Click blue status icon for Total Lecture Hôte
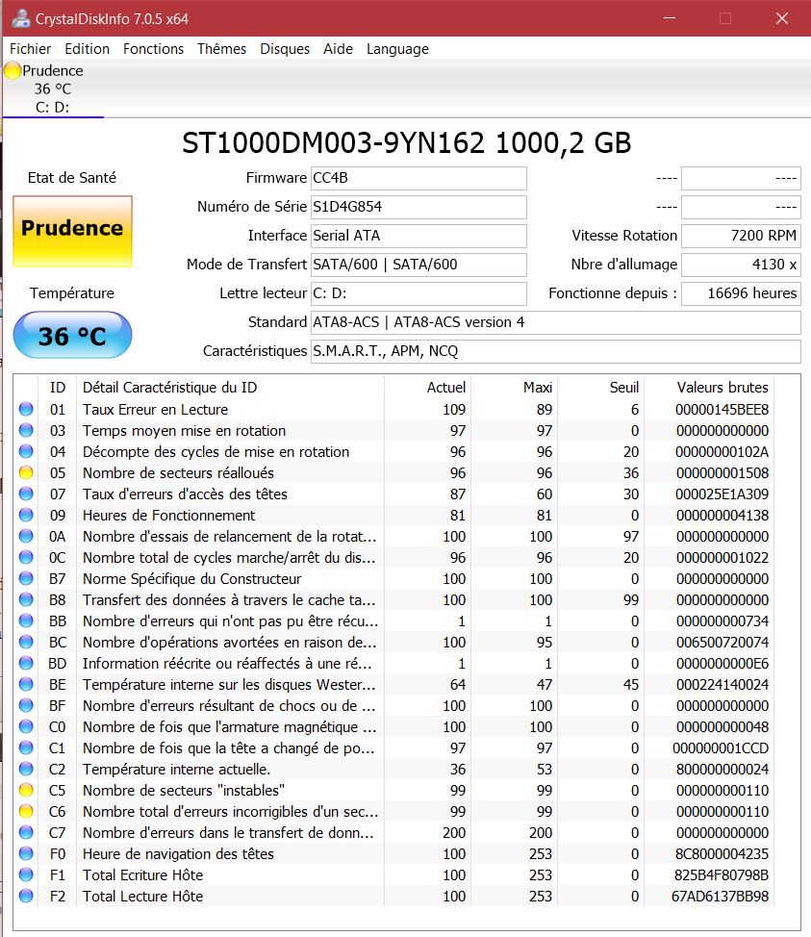Image resolution: width=811 pixels, height=937 pixels. pyautogui.click(x=26, y=897)
